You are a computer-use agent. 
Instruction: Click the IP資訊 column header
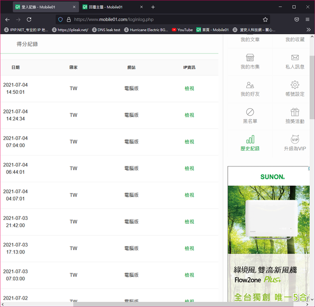pos(189,67)
